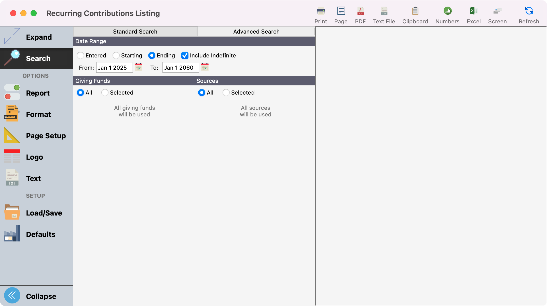
Task: Open calendar picker for To date
Action: coord(205,67)
